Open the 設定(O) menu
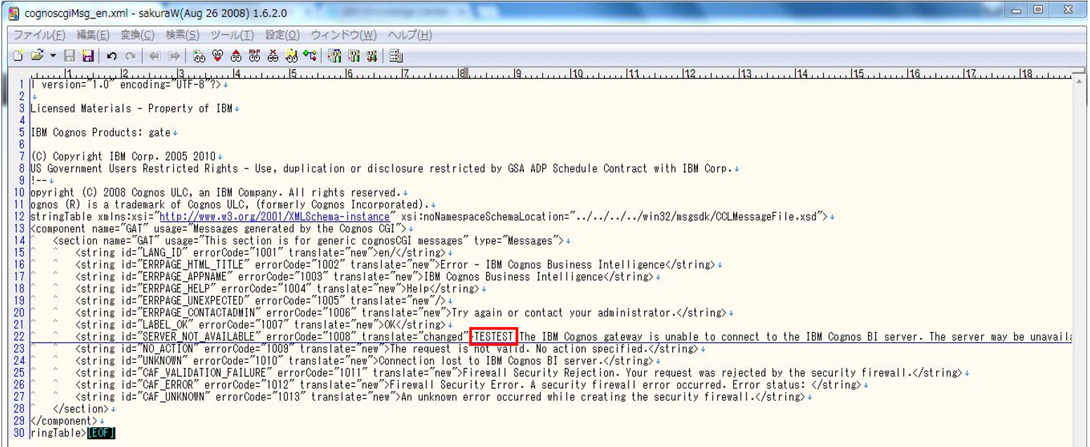This screenshot has height=447, width=1090. tap(282, 35)
